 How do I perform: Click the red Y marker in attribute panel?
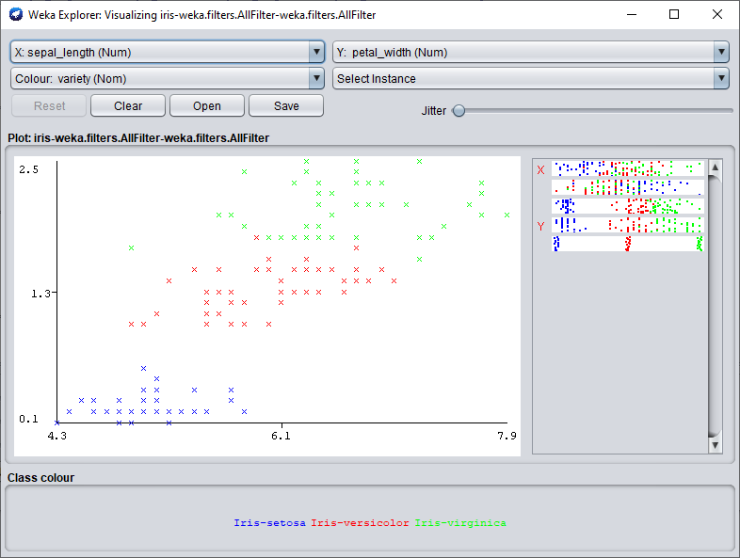click(x=540, y=227)
